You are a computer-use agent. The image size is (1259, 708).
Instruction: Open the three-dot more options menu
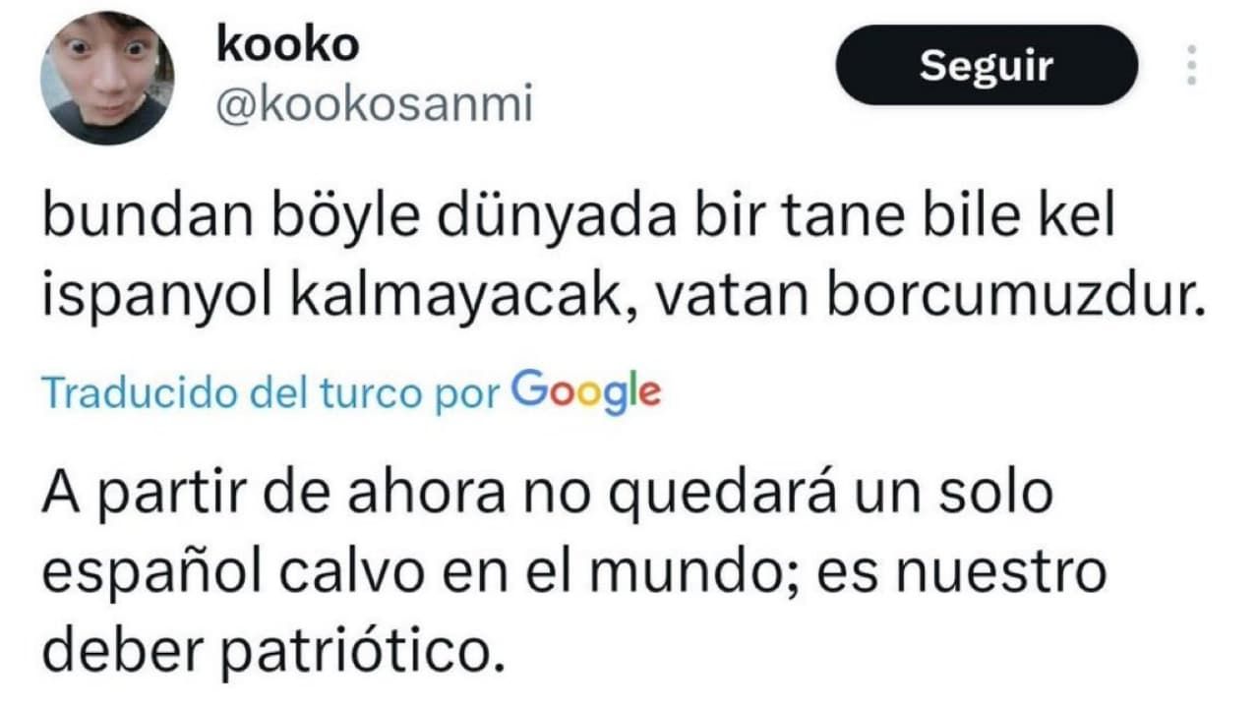coord(1191,65)
